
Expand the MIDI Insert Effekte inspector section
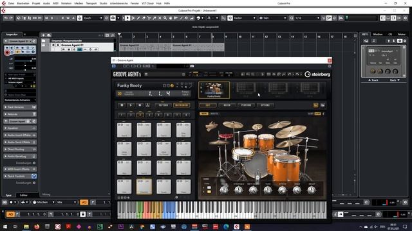pos(20,169)
